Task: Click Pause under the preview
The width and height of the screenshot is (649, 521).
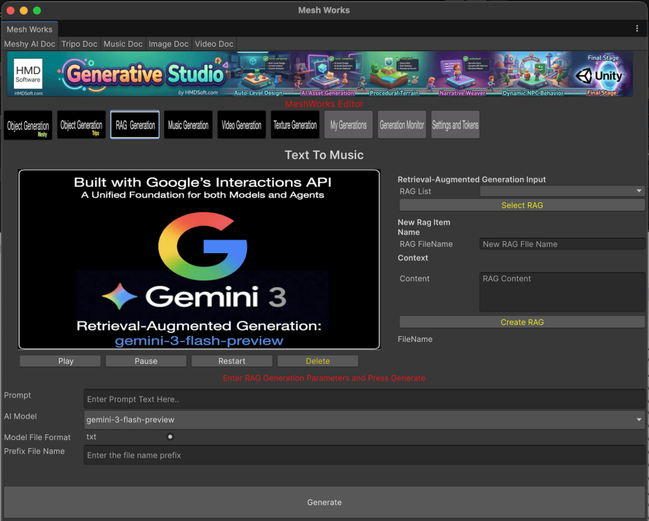Action: tap(146, 361)
